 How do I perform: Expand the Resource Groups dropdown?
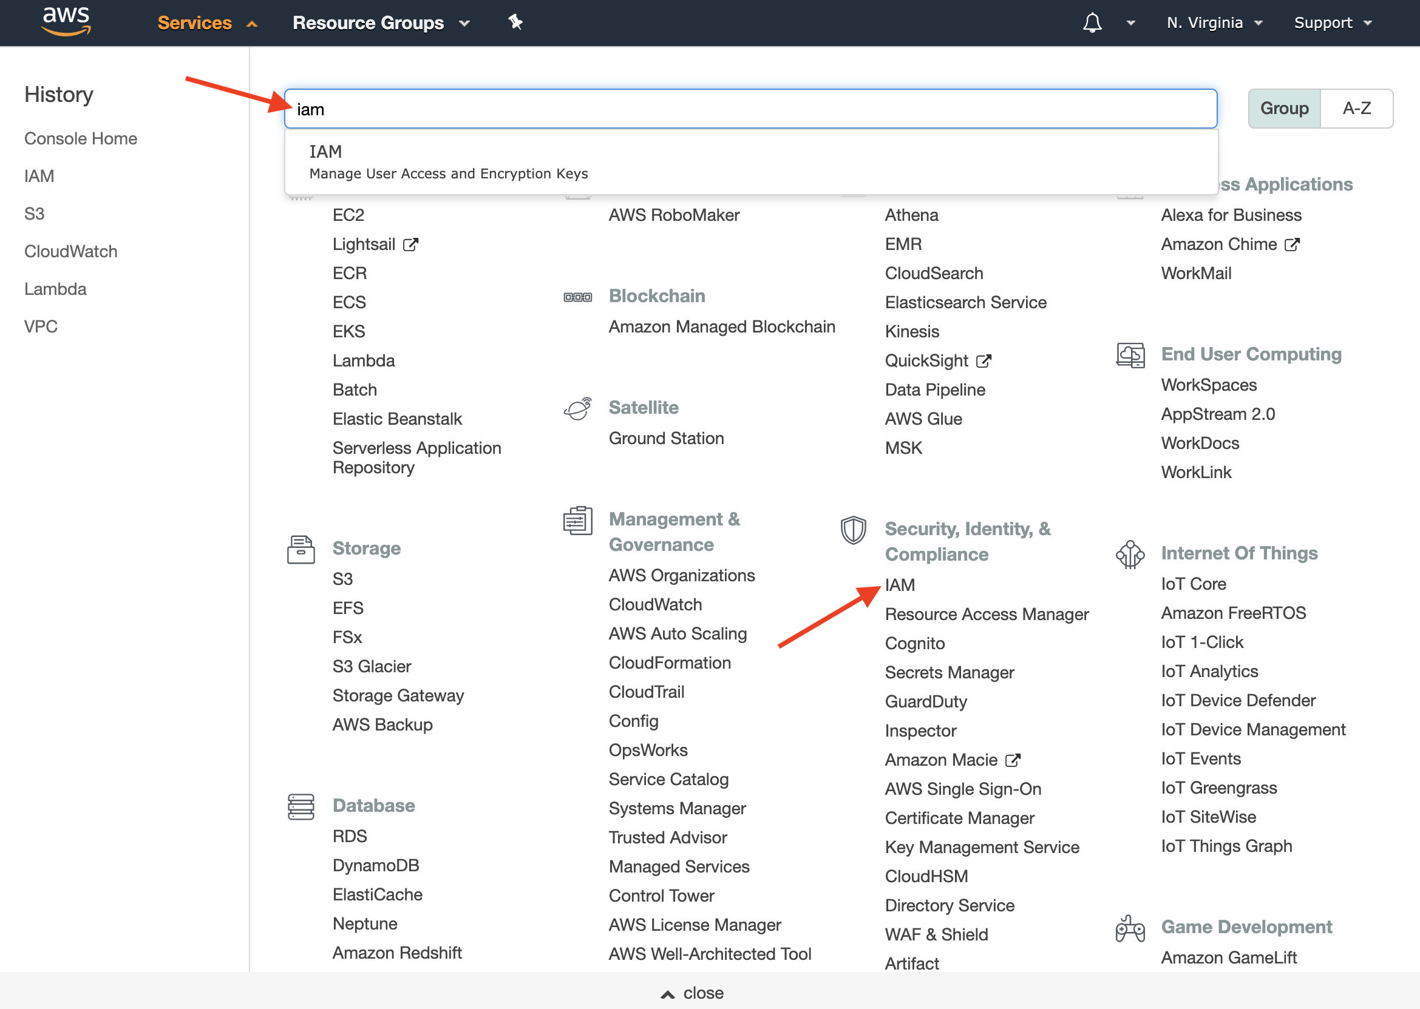(x=381, y=23)
